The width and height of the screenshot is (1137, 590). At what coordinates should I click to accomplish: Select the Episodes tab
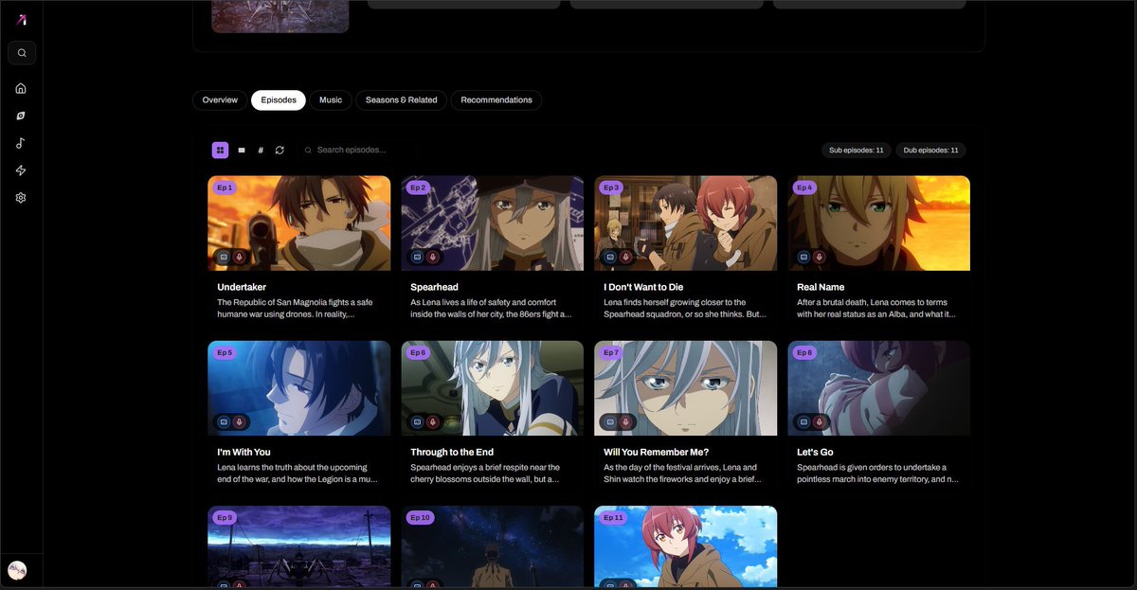279,99
